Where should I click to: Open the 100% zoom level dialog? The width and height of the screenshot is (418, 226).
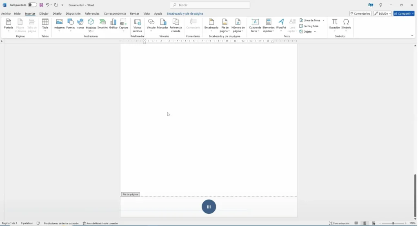point(412,223)
